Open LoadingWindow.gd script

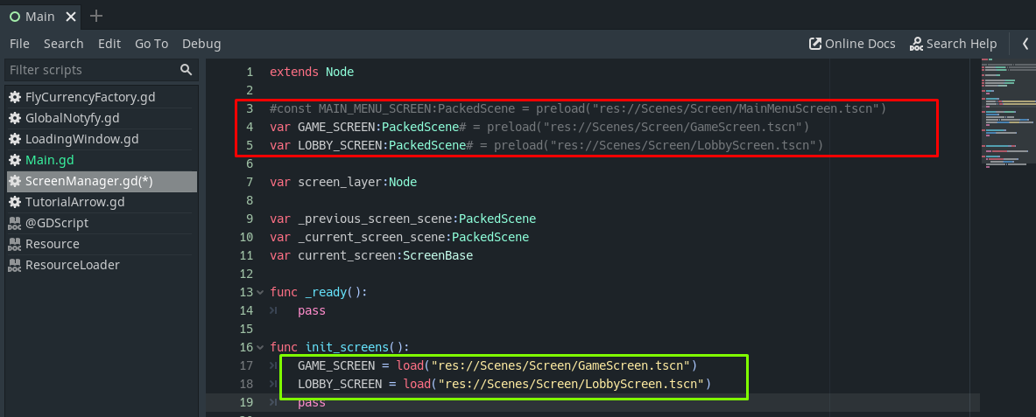coord(81,139)
